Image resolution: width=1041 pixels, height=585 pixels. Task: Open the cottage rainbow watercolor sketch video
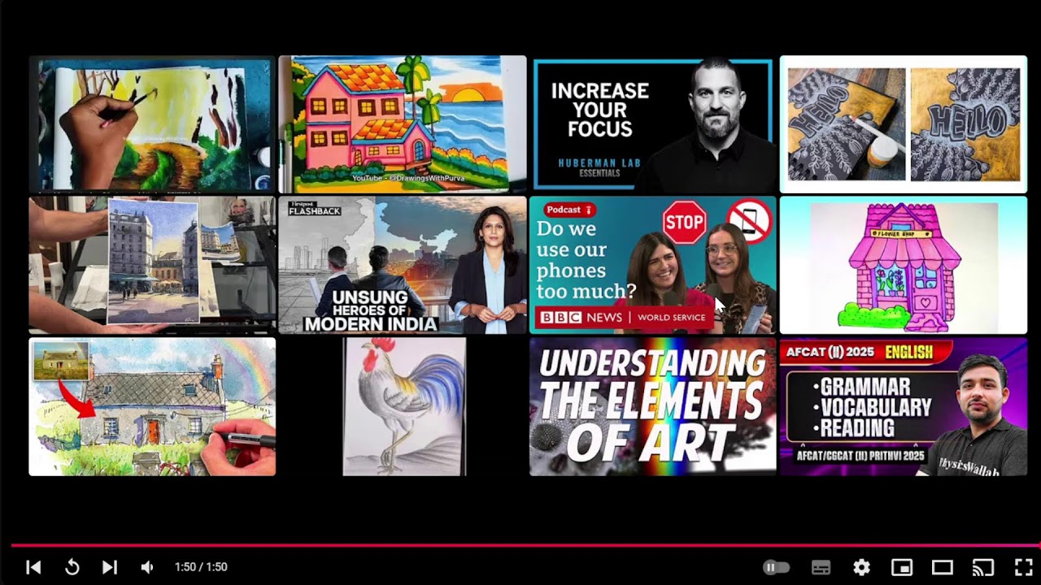pos(152,406)
